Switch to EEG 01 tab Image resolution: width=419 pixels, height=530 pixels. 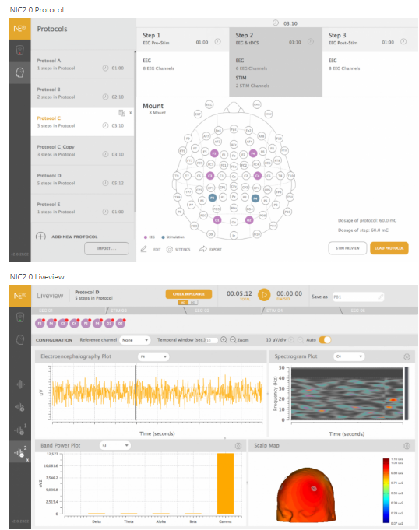(x=70, y=311)
